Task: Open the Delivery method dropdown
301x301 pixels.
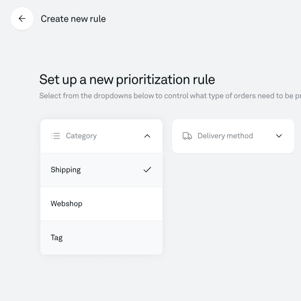Action: (233, 136)
